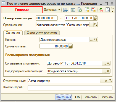
Task: Click the document icon in title bar
Action: click(x=4, y=4)
